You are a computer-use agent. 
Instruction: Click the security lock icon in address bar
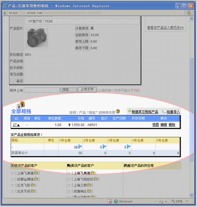point(189,13)
